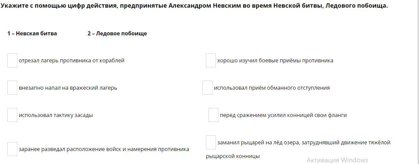Image resolution: width=419 pixels, height=164 pixels.
Task: Activate the box beside "хорошо изучил боевые приёмы противника"
Action: coord(211,60)
